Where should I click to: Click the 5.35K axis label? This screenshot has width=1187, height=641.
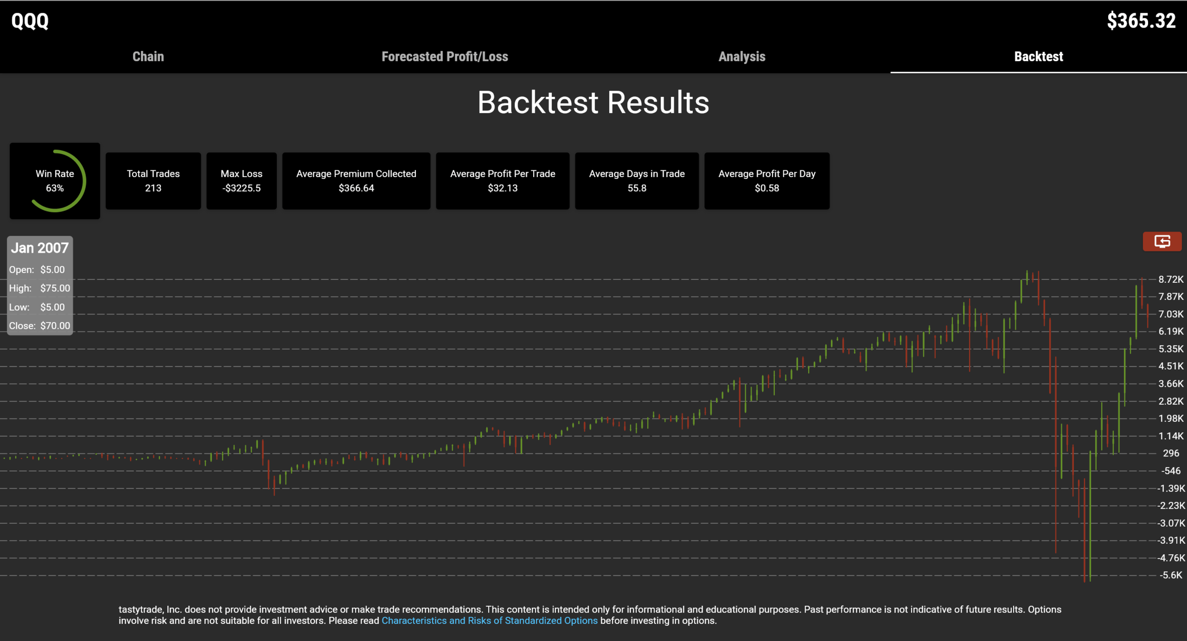[1171, 349]
